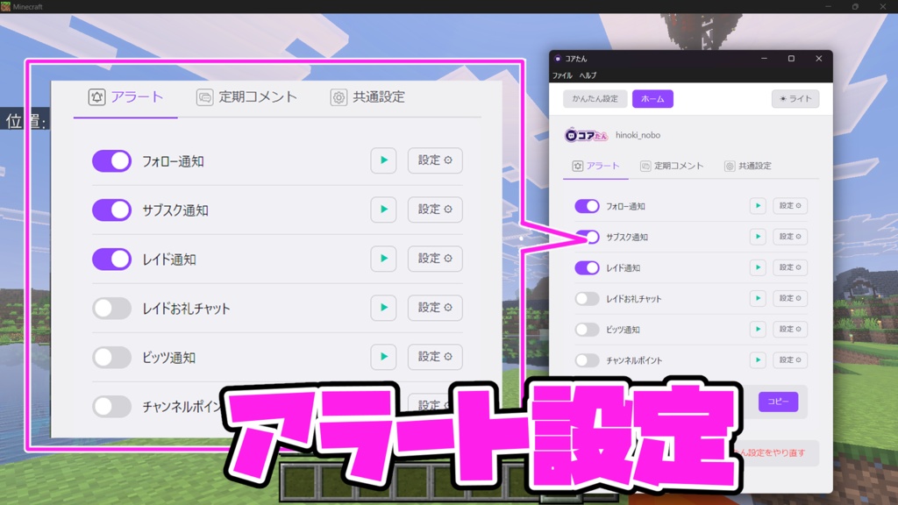898x505 pixels.
Task: Close the Minecraft window
Action: (x=883, y=6)
